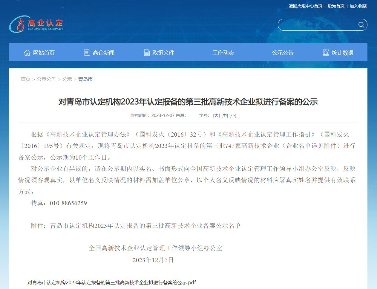Screen dimensions: 377x289
Task: Open the attached PDF file link
Action: click(111, 282)
